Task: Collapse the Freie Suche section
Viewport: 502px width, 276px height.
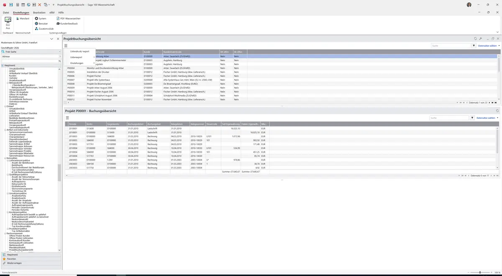Action: point(59,51)
